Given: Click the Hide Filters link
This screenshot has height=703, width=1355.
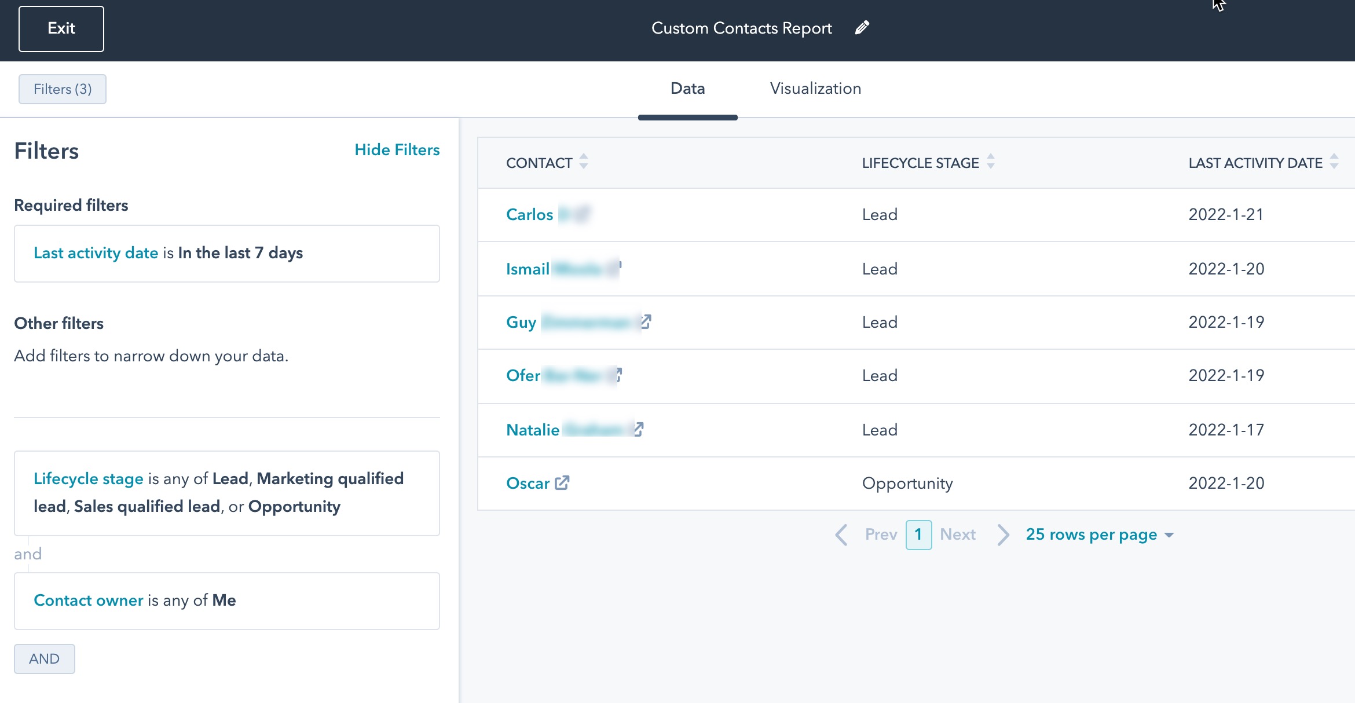Looking at the screenshot, I should 397,150.
